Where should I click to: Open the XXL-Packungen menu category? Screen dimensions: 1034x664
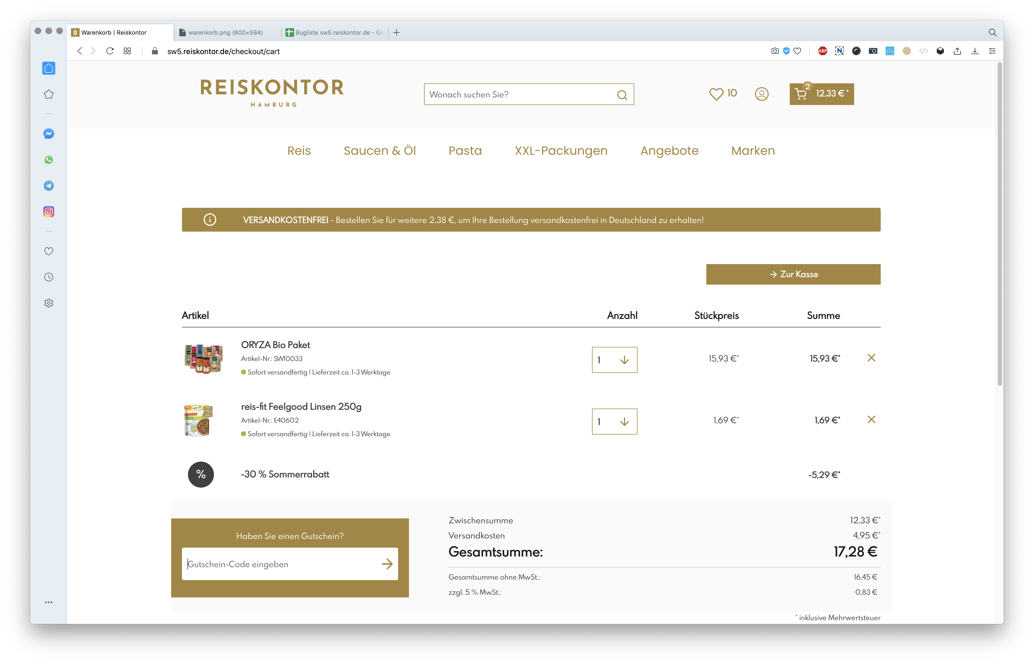(561, 151)
